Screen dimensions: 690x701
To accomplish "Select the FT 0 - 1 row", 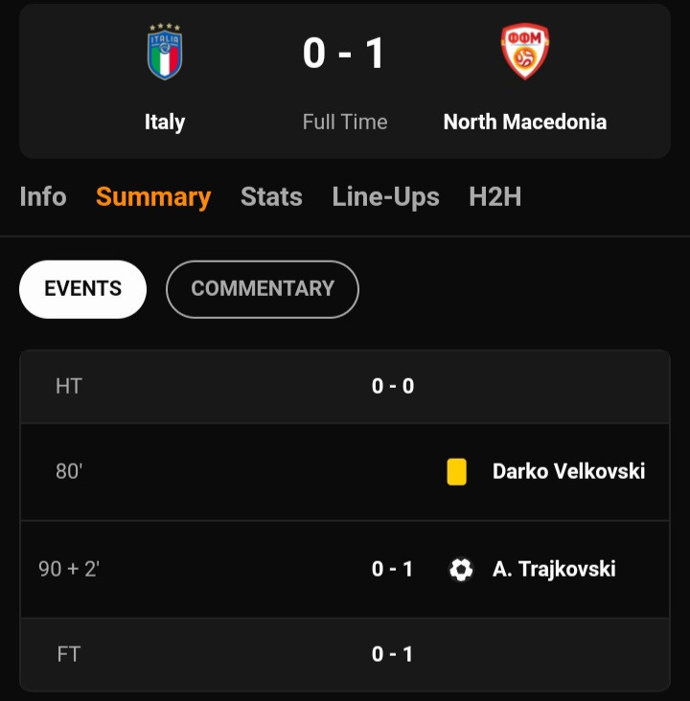I will tap(345, 654).
